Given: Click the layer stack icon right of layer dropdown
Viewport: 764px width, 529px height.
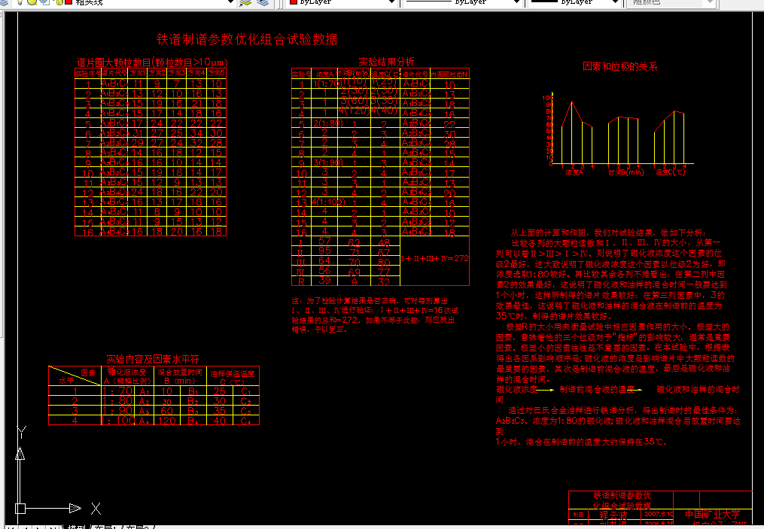Looking at the screenshot, I should coord(245,3).
